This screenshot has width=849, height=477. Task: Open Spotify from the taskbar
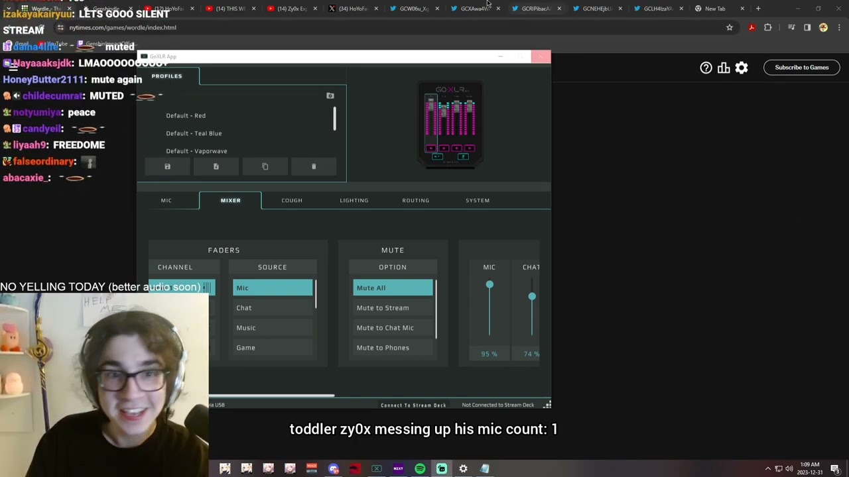coord(420,469)
